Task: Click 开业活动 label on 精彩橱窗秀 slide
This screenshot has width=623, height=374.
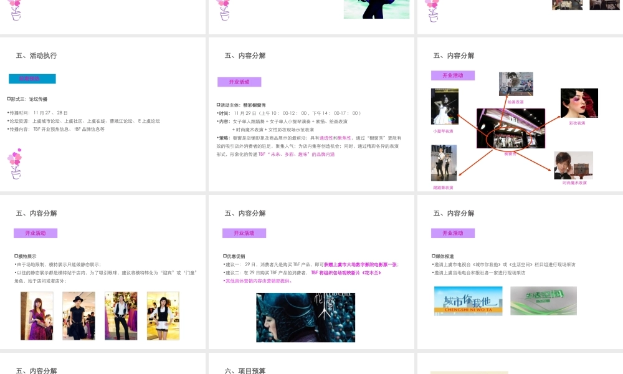Action: (x=239, y=82)
